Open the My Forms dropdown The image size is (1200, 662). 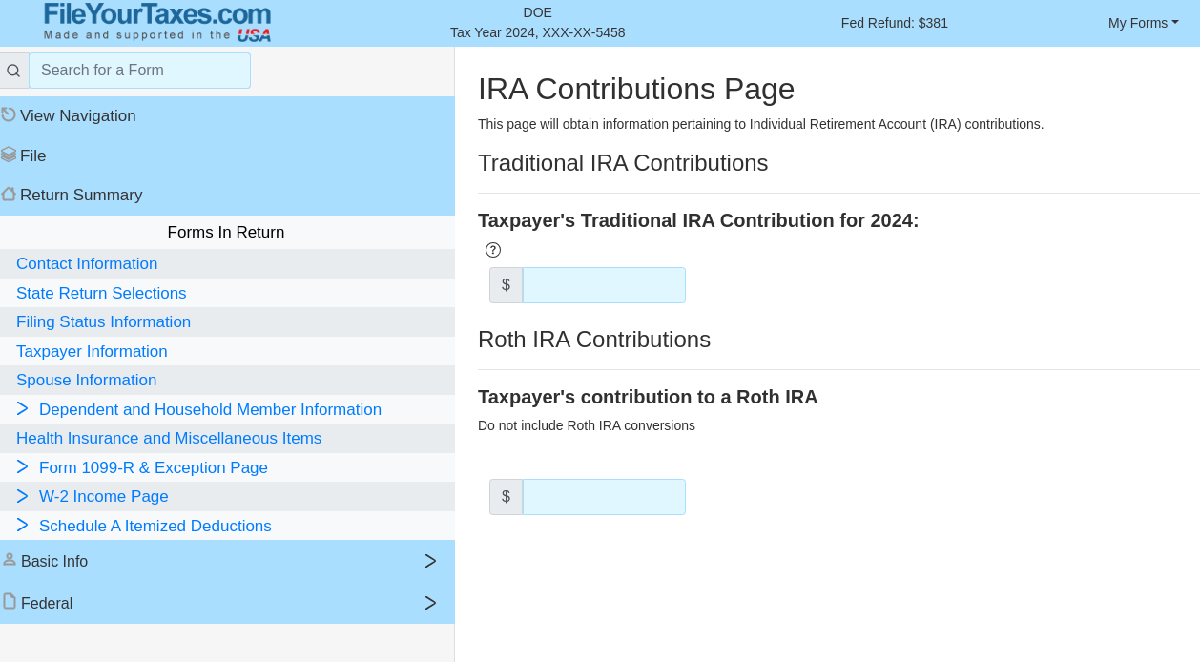click(1143, 22)
